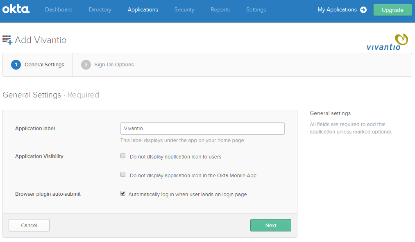
Task: Click the green Next button
Action: (271, 225)
